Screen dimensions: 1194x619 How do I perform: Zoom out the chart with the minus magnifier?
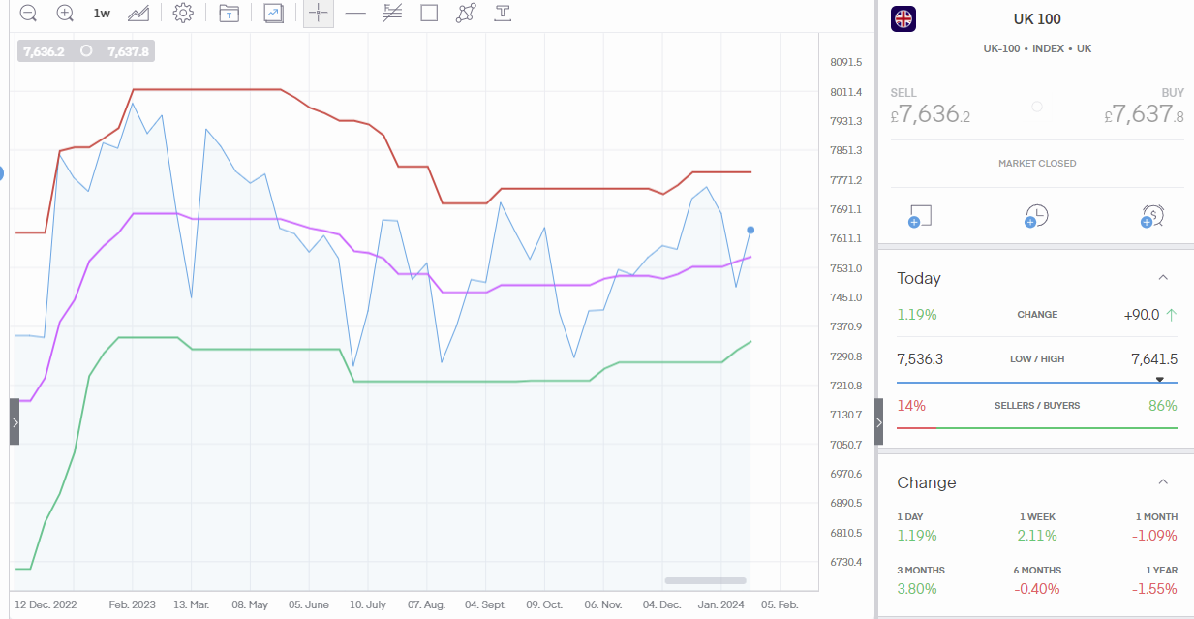pyautogui.click(x=28, y=14)
